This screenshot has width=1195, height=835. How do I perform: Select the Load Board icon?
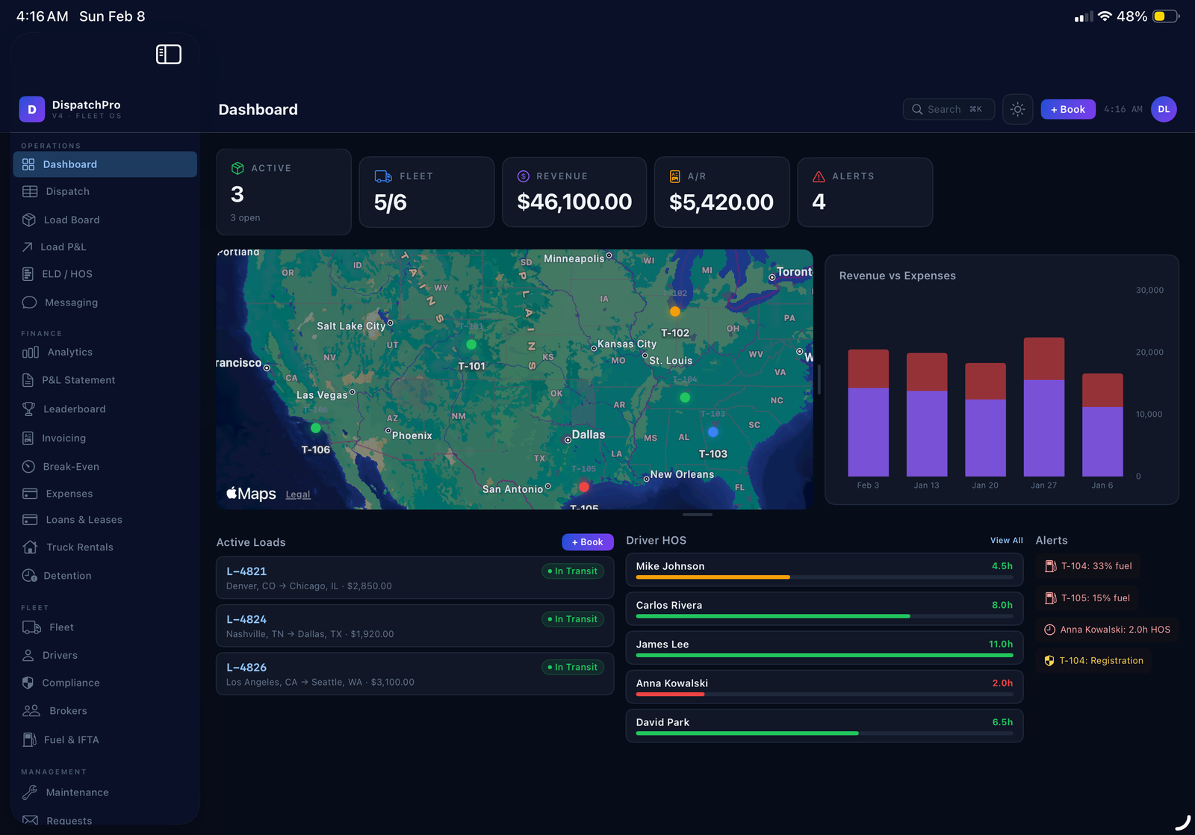pos(28,220)
